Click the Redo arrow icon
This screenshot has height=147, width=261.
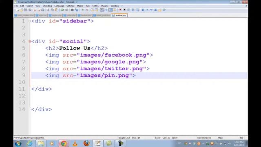66,10
